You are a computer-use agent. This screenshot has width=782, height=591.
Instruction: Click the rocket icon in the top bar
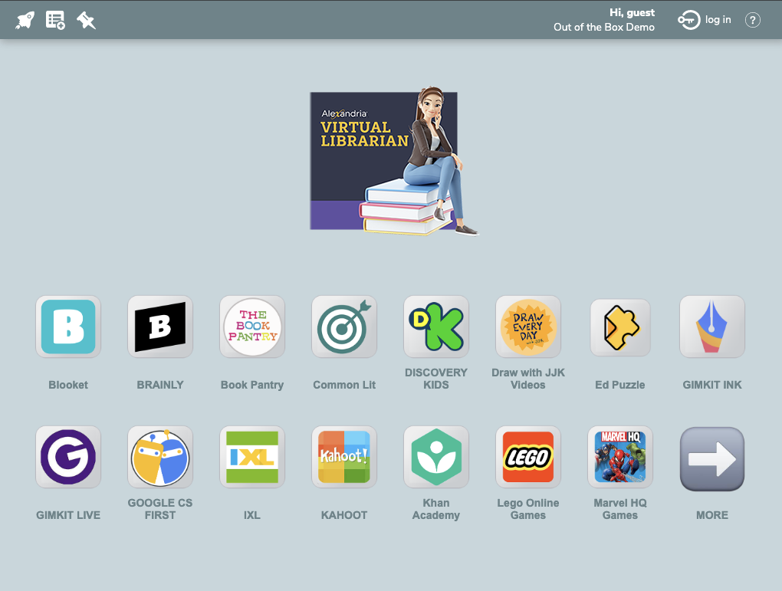pos(25,21)
